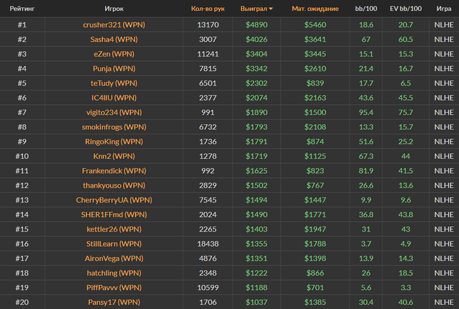This screenshot has width=459, height=309.
Task: Open smokinfrogs (WPN) player link
Action: (114, 127)
